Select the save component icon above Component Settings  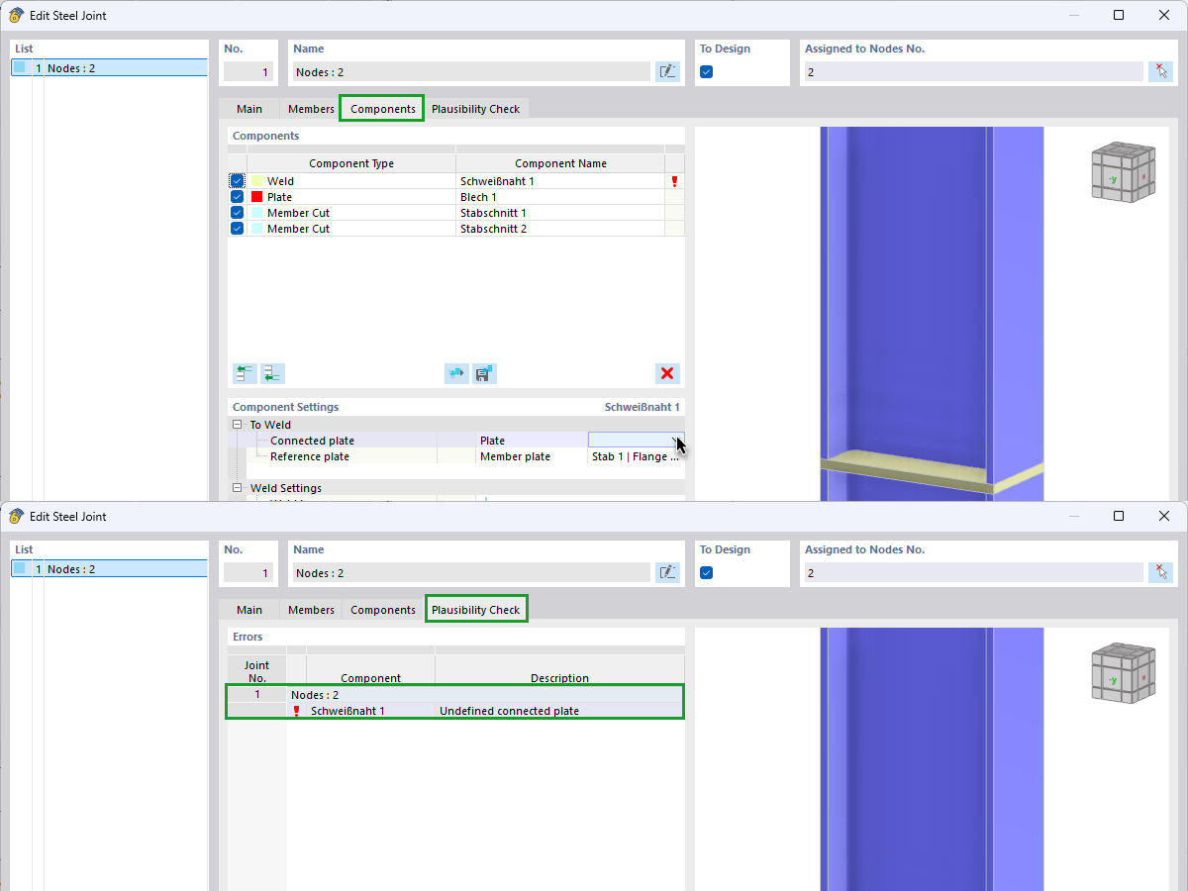click(484, 373)
